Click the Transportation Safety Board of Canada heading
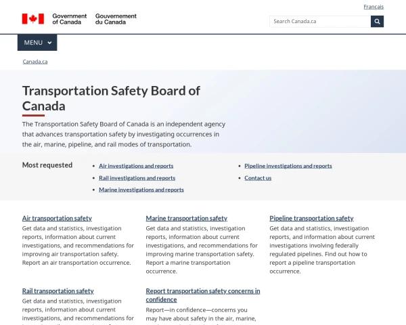The width and height of the screenshot is (406, 325). tap(111, 98)
